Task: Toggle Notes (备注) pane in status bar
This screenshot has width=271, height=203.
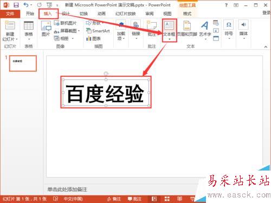Action: 114,199
